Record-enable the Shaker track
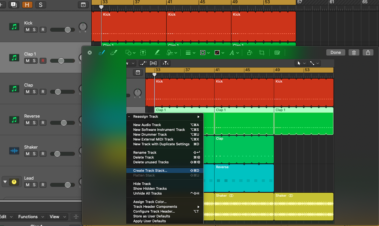 pyautogui.click(x=43, y=153)
